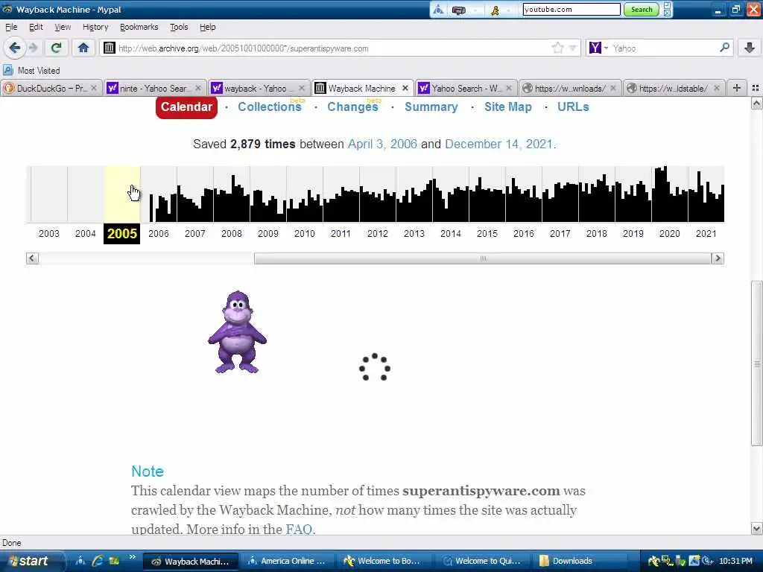
Task: Open the Downloads arrow button in toolbar
Action: (x=750, y=48)
